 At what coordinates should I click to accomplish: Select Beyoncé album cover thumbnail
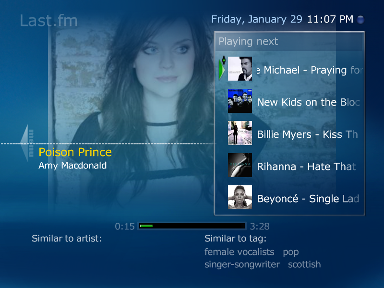pyautogui.click(x=240, y=197)
